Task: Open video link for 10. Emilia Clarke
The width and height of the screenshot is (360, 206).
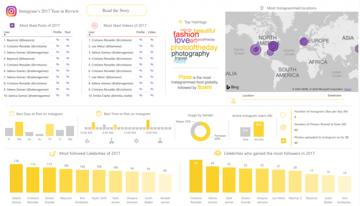Action: point(152,95)
